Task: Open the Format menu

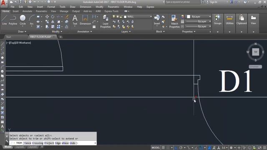Action: click(51, 7)
